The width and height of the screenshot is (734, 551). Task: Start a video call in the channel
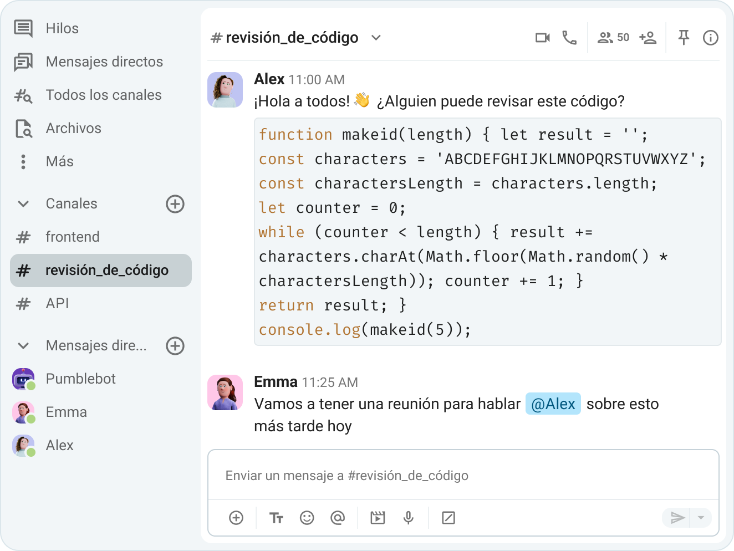pos(542,38)
